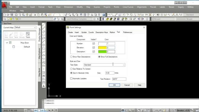The image size is (199, 112).
Task: Select the Multiline Text A tool
Action: coord(44,86)
